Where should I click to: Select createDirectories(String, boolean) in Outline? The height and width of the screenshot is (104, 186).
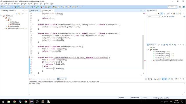[x=169, y=60]
